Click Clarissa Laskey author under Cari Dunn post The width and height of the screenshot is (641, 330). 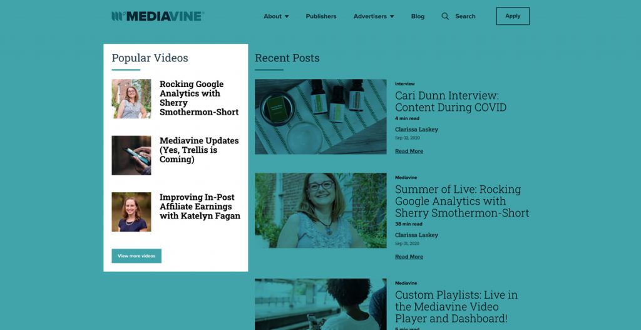point(416,129)
